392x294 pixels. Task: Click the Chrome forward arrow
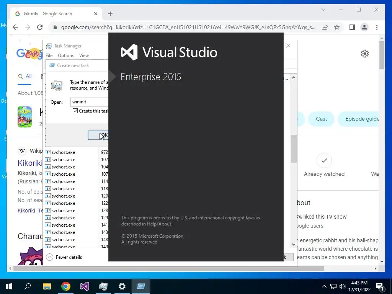pos(28,27)
